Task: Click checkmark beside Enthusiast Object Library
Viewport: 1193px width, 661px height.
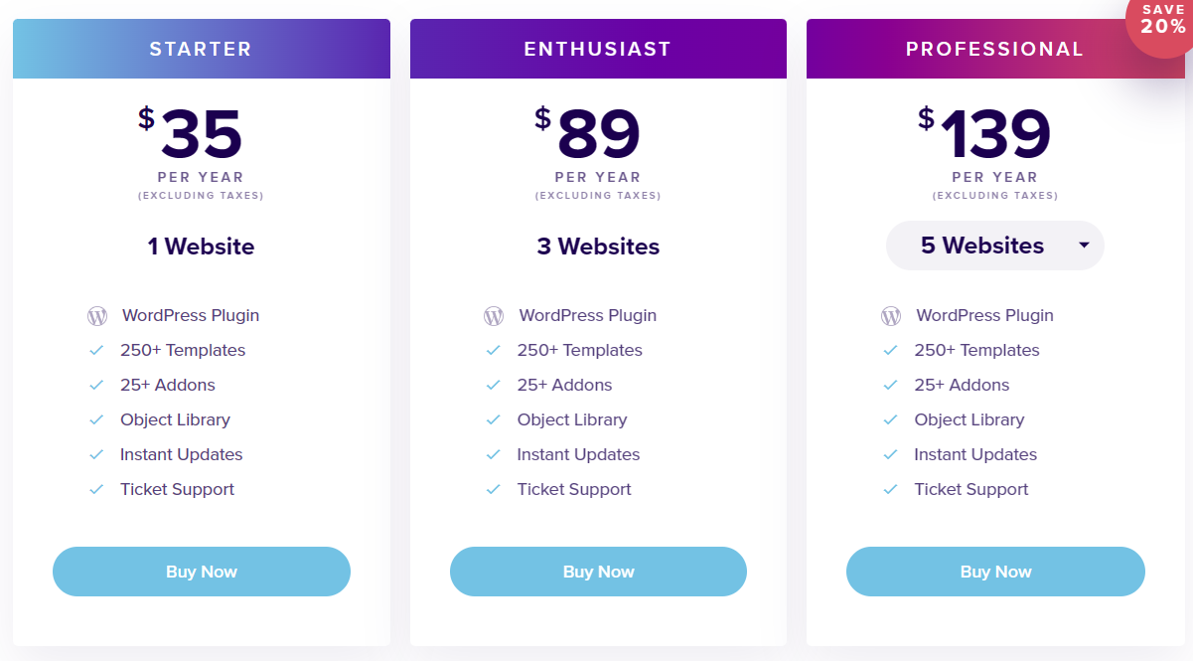Action: click(x=494, y=420)
